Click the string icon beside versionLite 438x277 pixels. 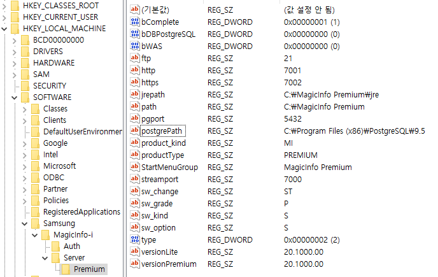134,252
